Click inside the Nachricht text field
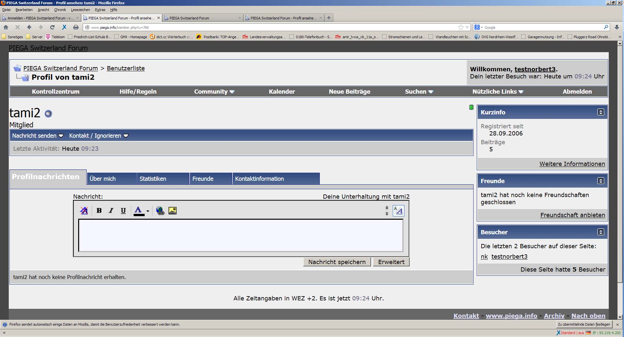Screen dimensions: 624x337 [240, 235]
